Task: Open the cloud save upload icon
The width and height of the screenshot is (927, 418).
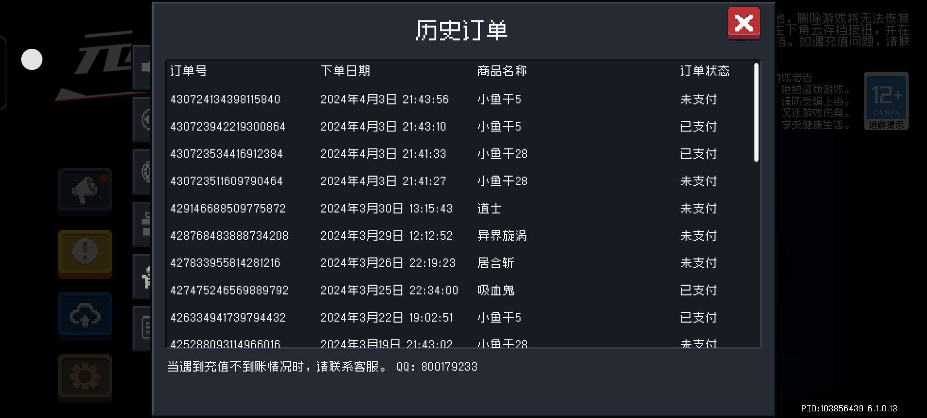Action: click(x=85, y=315)
